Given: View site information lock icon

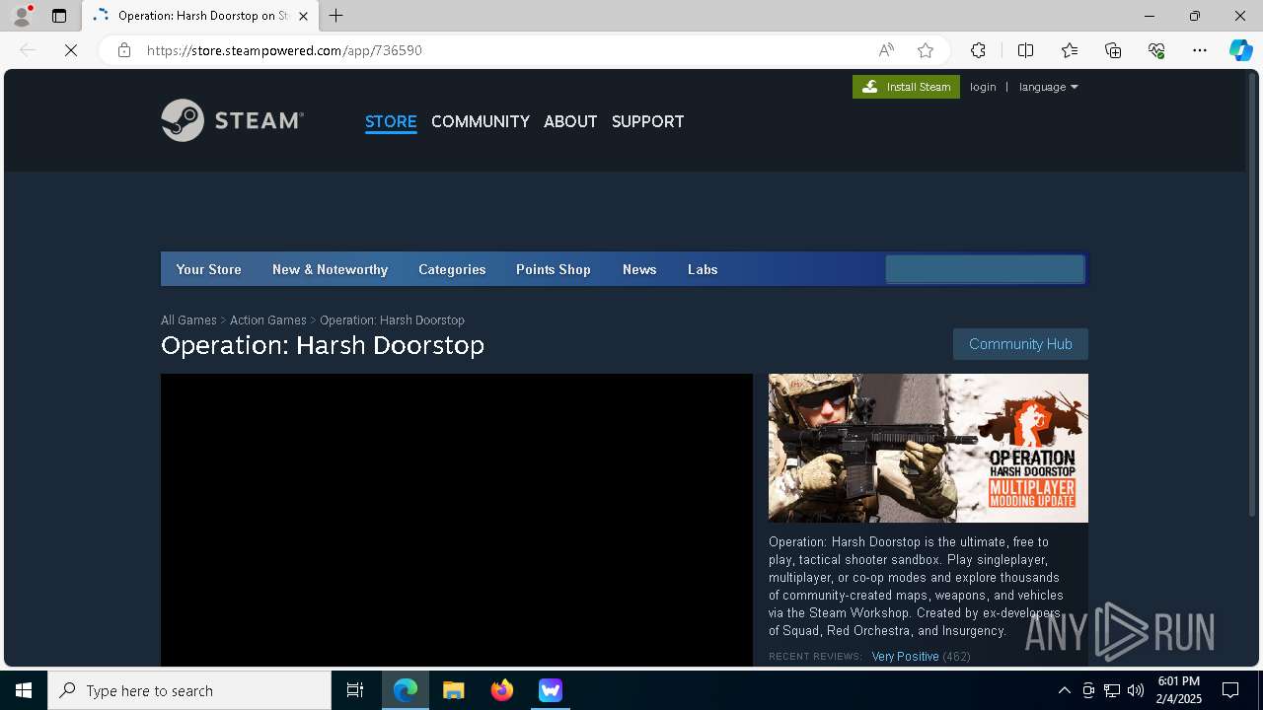Looking at the screenshot, I should click(x=124, y=50).
